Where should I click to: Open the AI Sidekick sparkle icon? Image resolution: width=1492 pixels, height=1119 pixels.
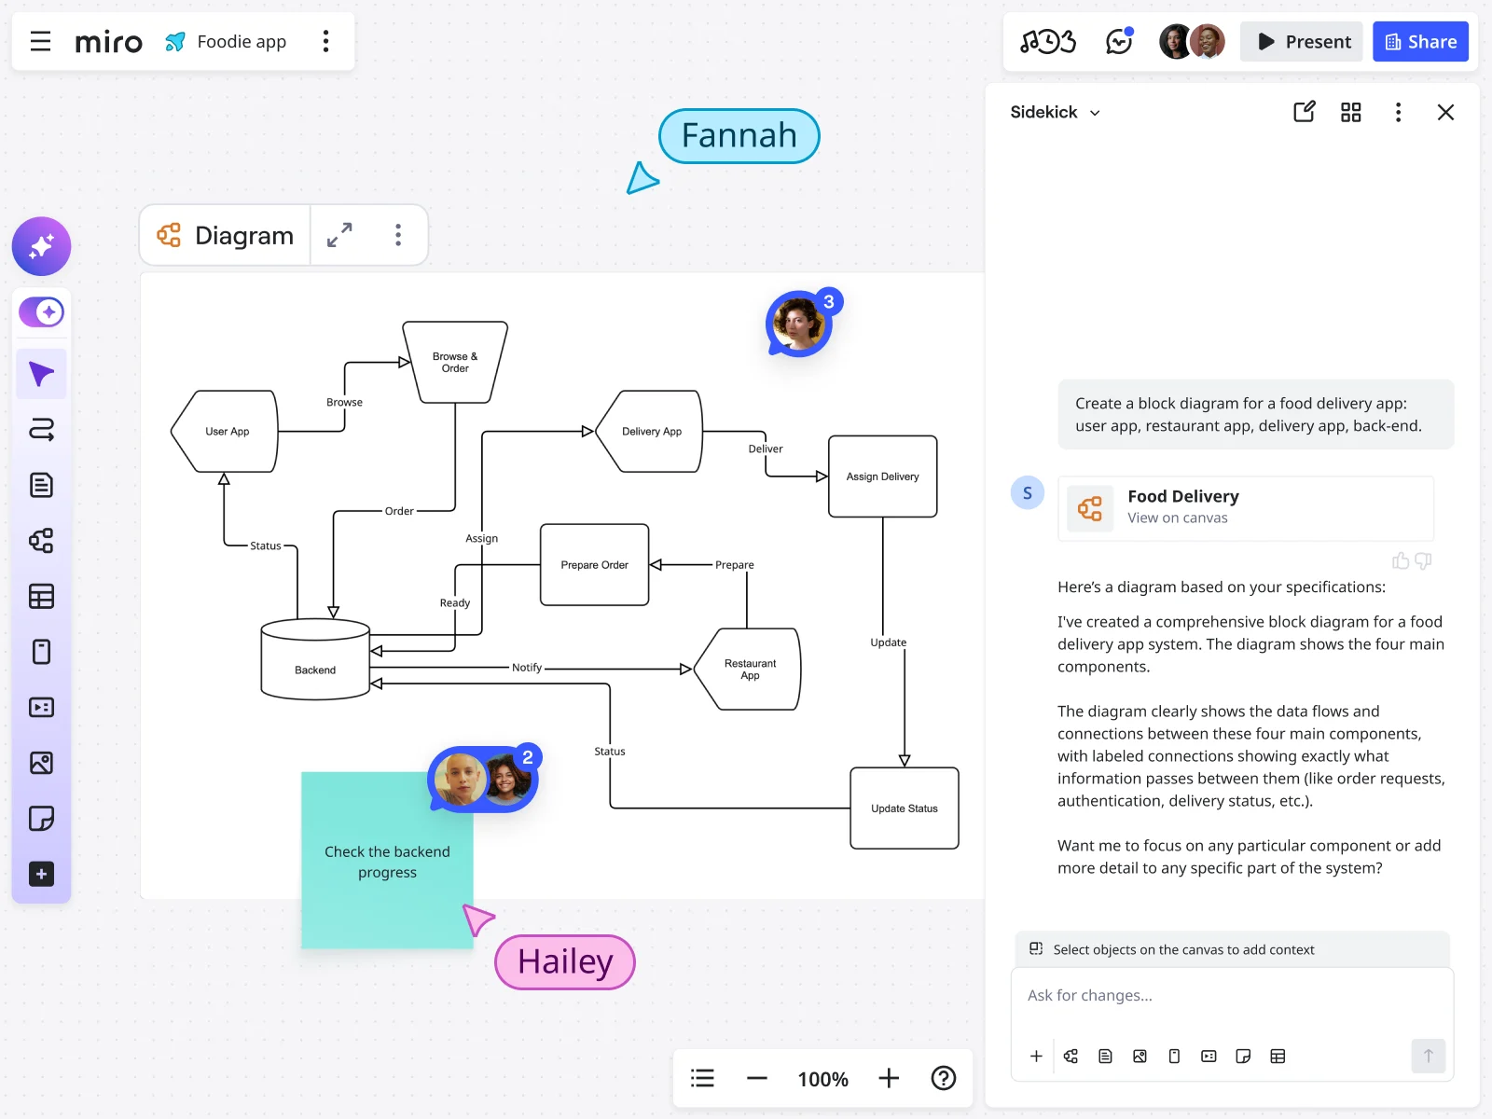(41, 246)
